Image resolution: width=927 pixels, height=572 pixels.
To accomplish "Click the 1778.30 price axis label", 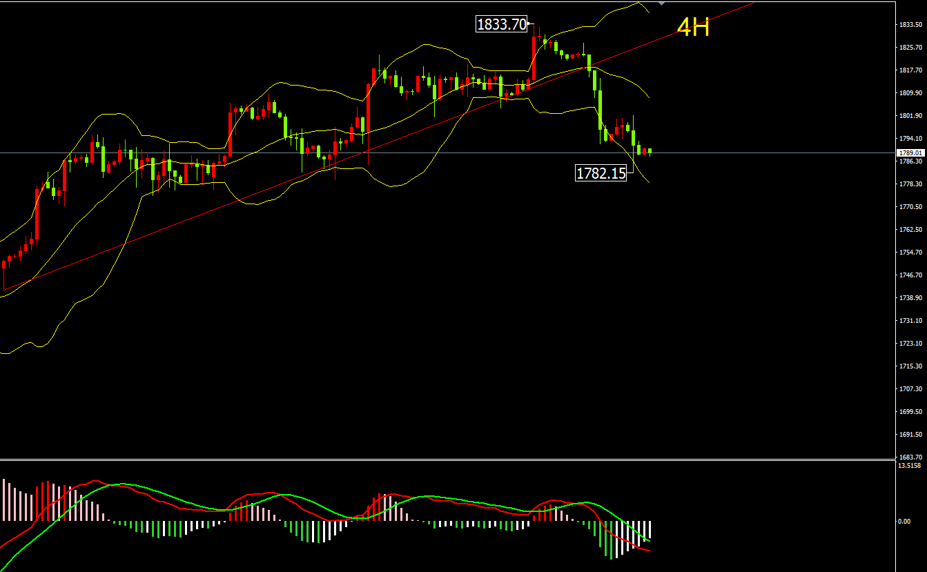I will [910, 184].
